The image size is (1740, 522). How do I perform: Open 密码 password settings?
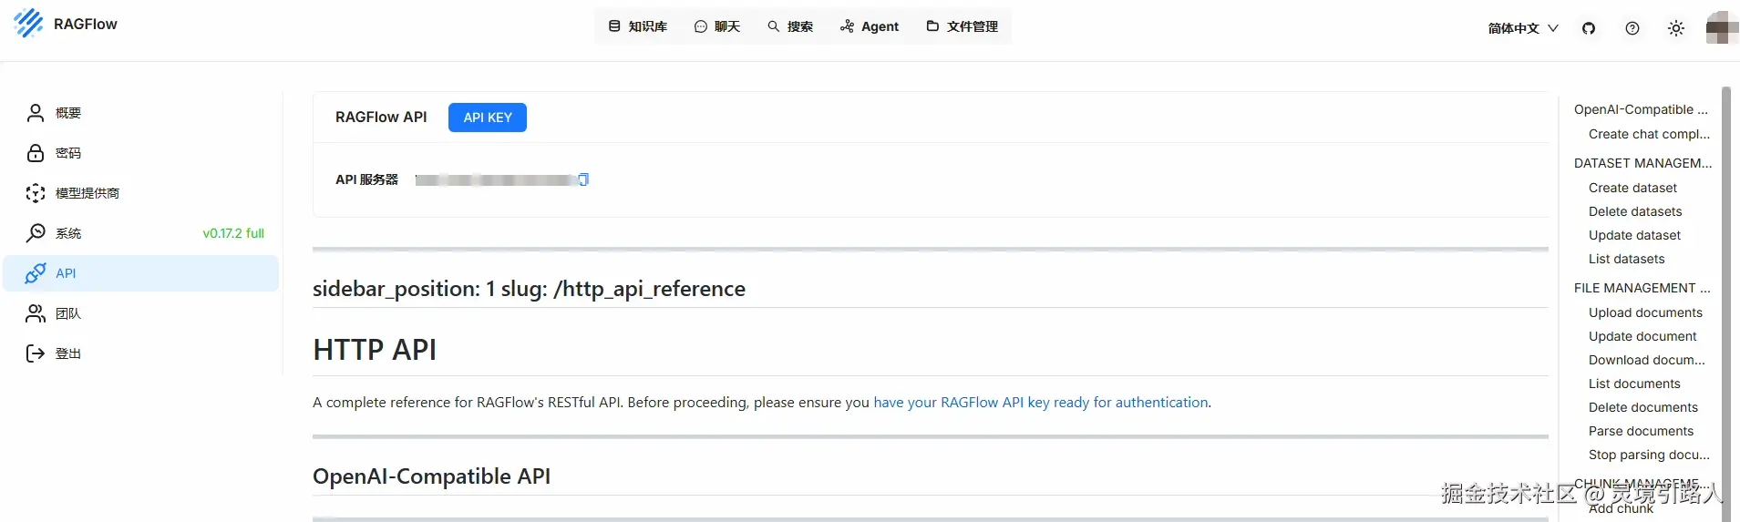(141, 153)
